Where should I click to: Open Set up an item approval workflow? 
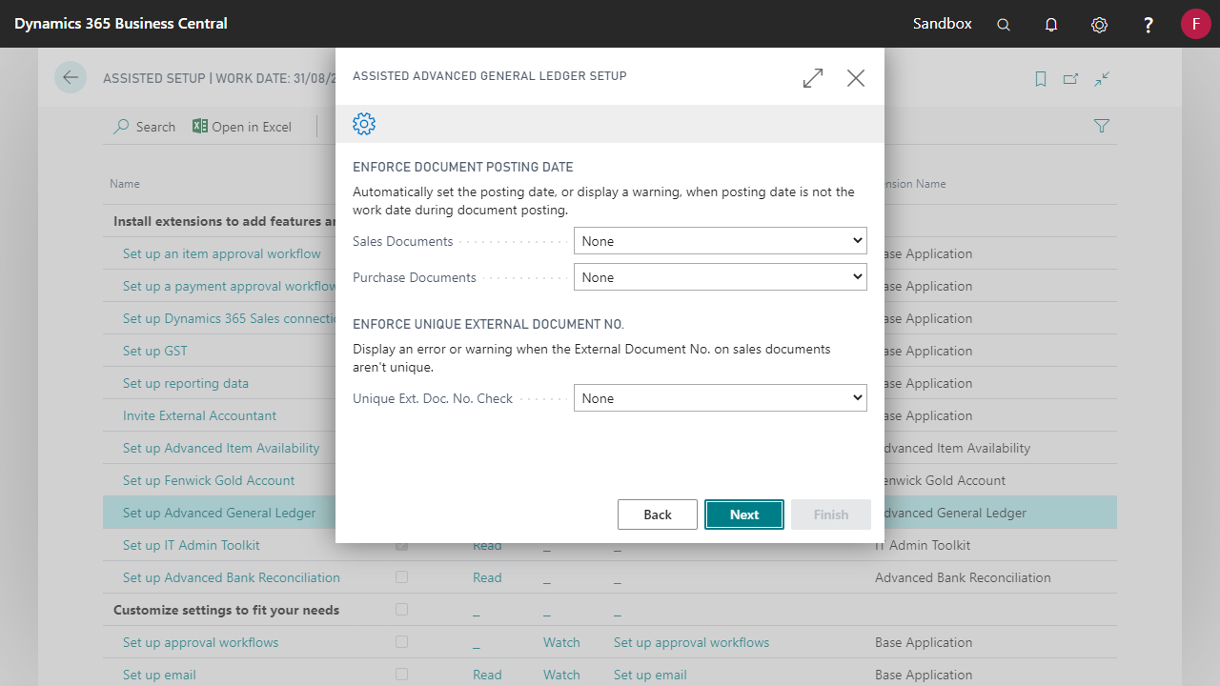[222, 253]
